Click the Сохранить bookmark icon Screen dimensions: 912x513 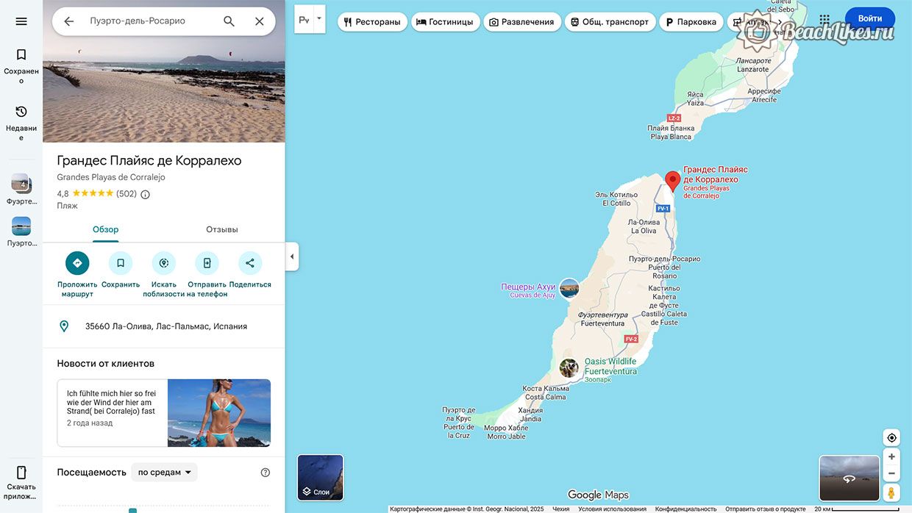(x=121, y=263)
